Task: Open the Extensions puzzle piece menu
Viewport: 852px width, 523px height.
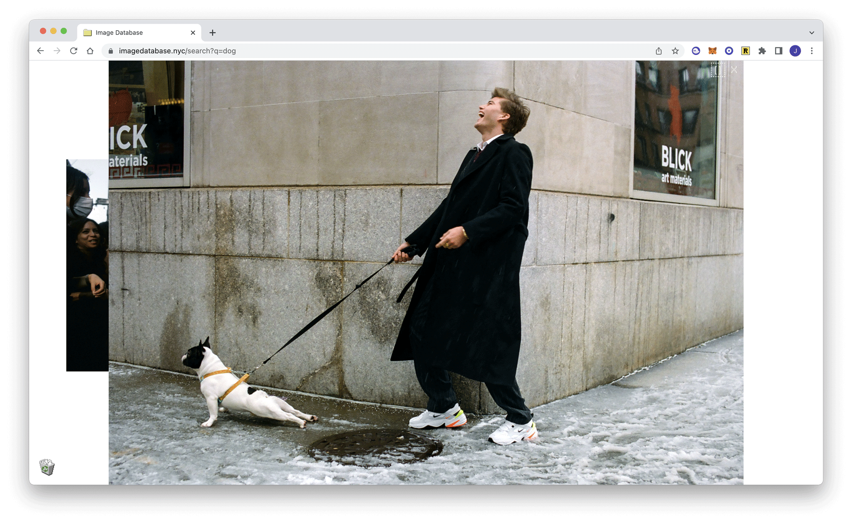Action: pyautogui.click(x=762, y=51)
